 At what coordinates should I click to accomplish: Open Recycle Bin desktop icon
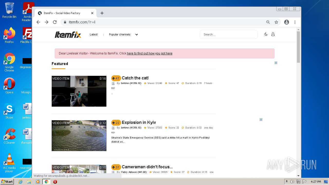9,11
